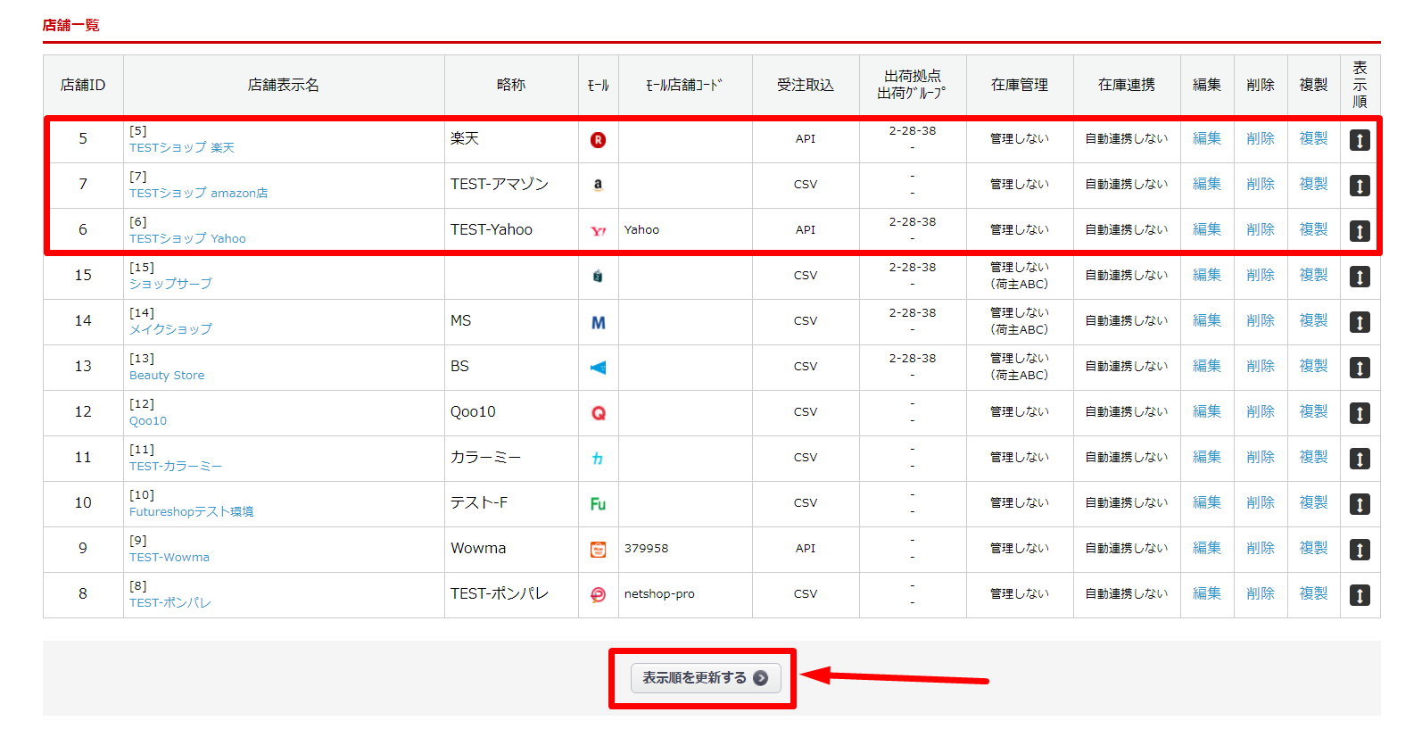Click the sort handle for Qoo10 row
The image size is (1422, 729).
tap(1359, 413)
